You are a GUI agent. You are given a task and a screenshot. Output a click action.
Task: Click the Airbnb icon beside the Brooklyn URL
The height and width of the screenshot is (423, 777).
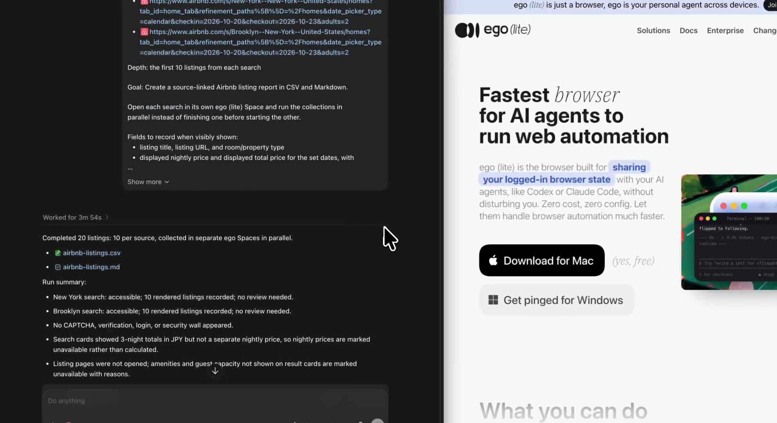[145, 32]
